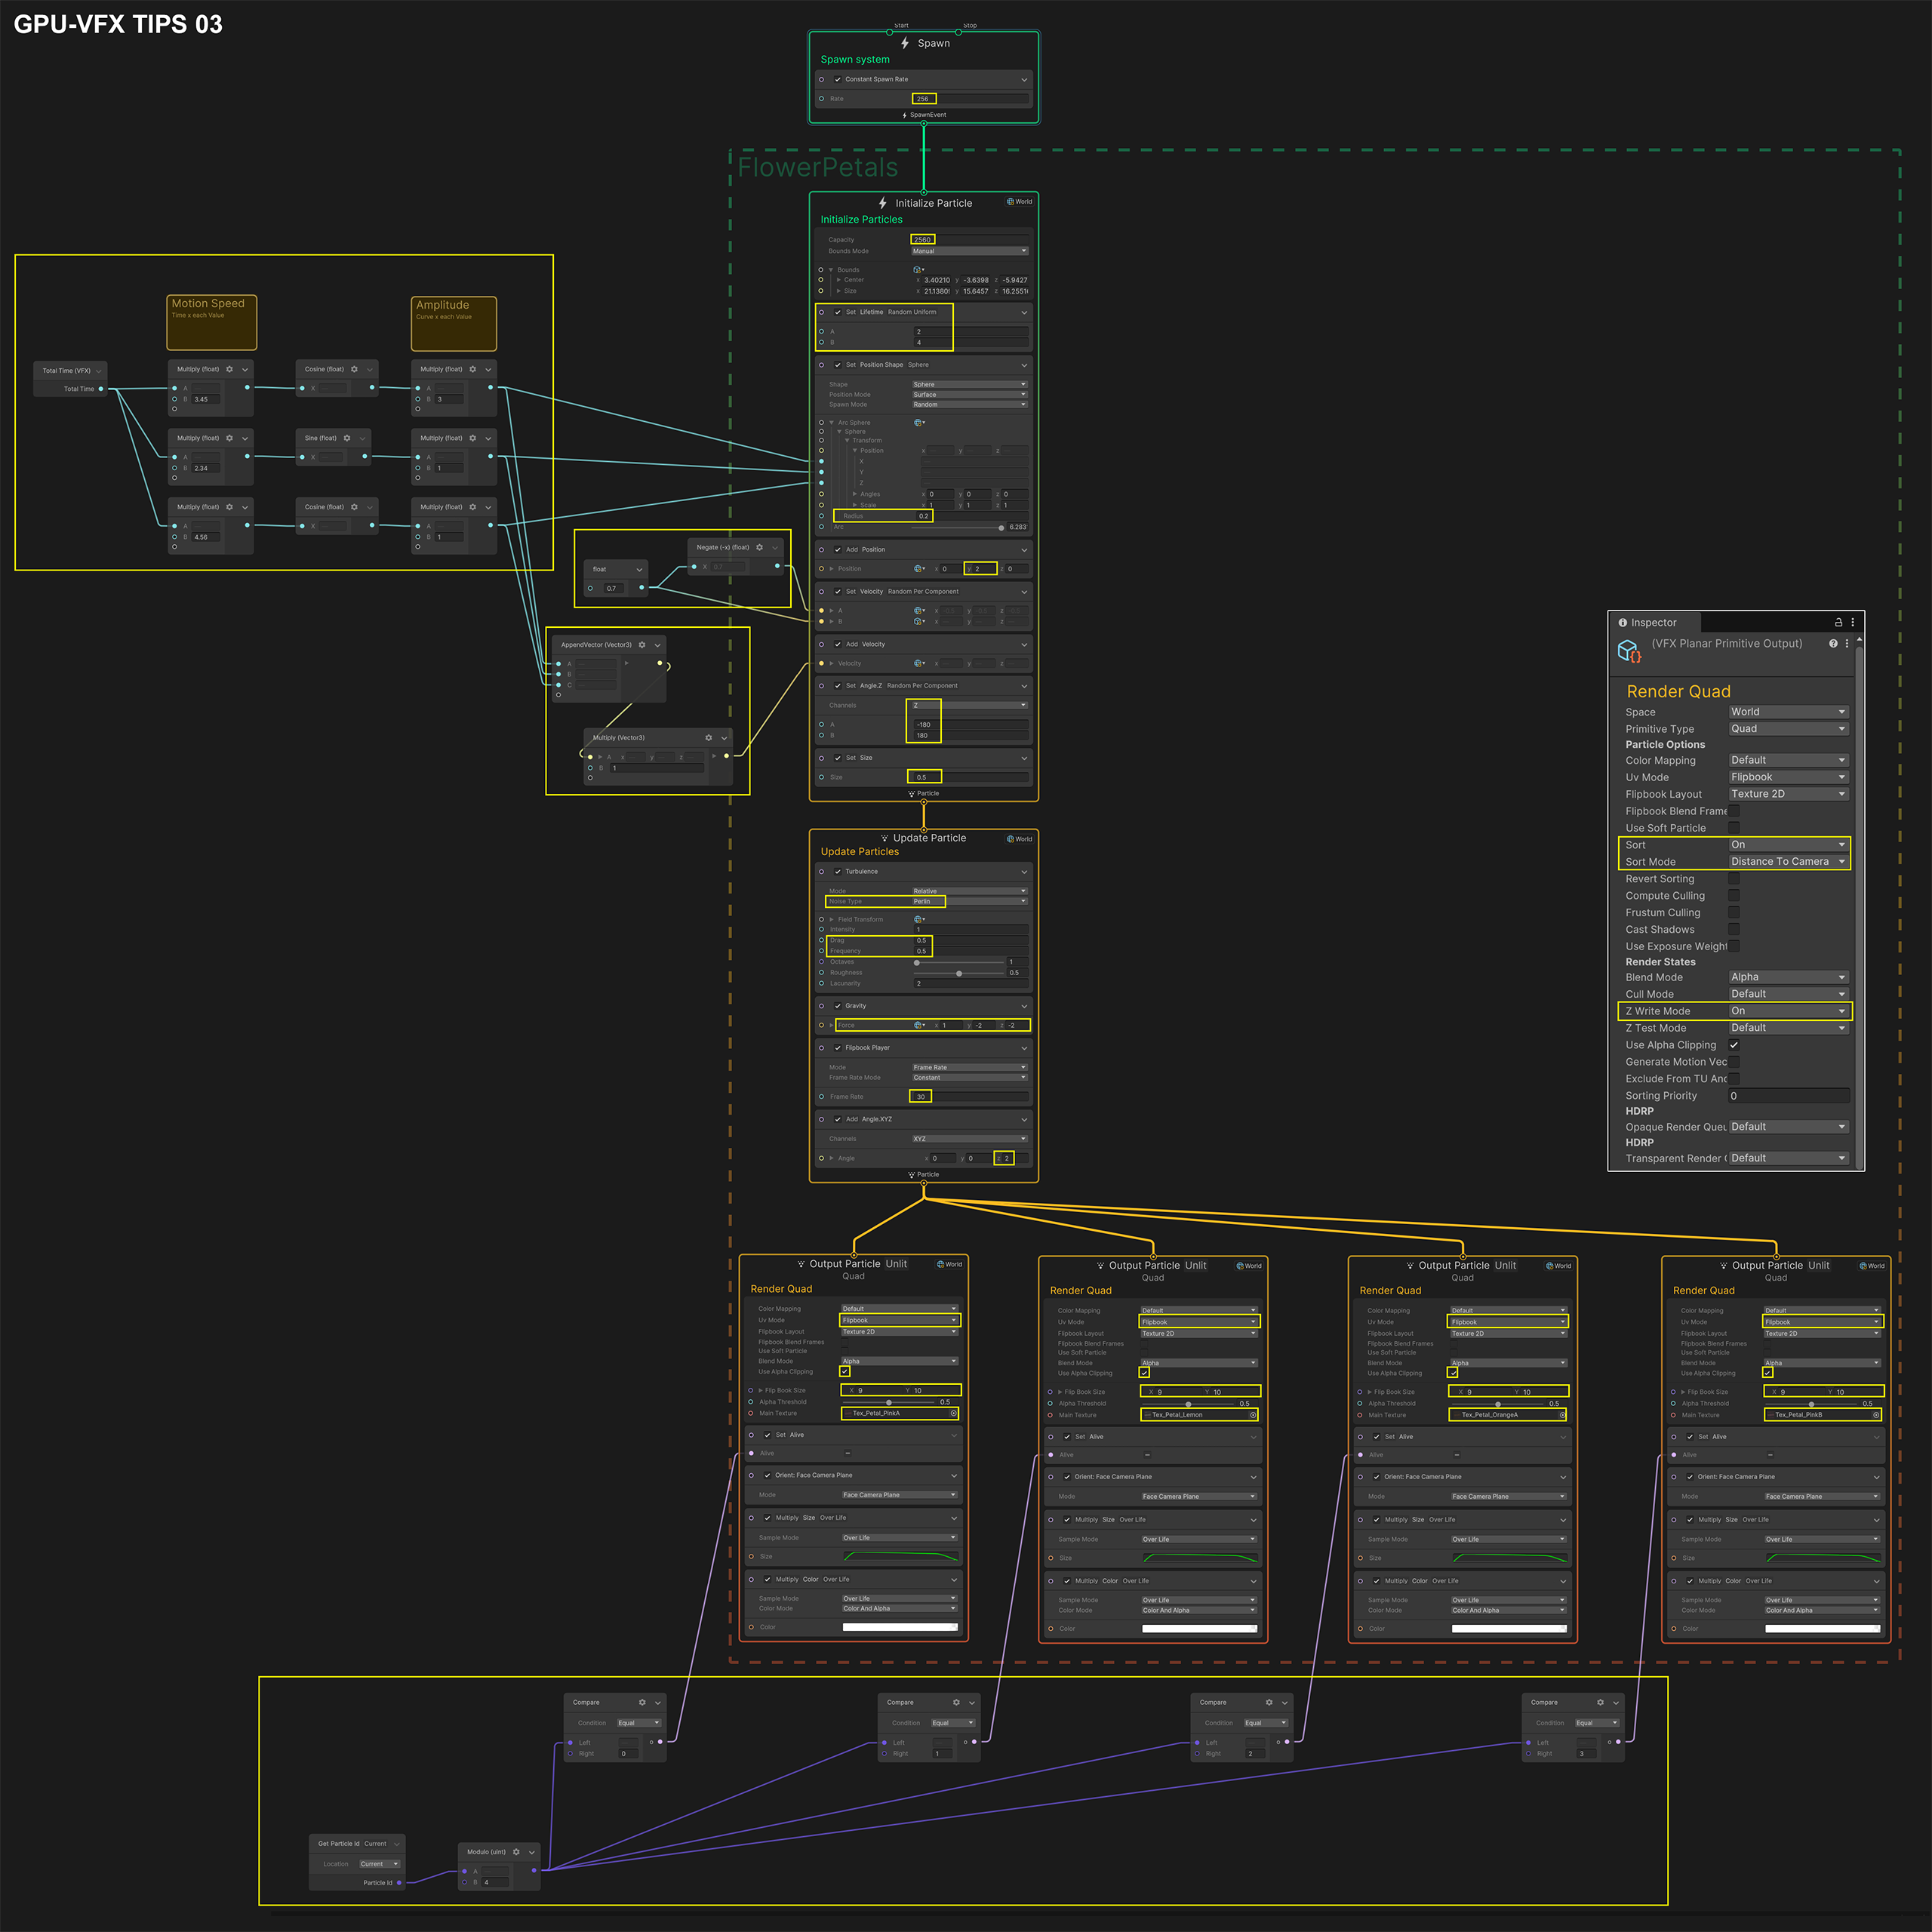Viewport: 1932px width, 1932px height.
Task: Toggle Use Alpha Clipping checkbox in Inspector
Action: tap(1734, 1045)
